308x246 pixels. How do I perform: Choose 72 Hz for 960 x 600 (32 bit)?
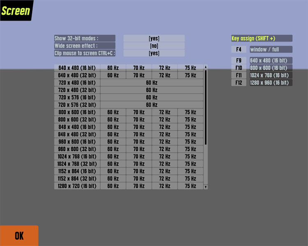pos(165,149)
